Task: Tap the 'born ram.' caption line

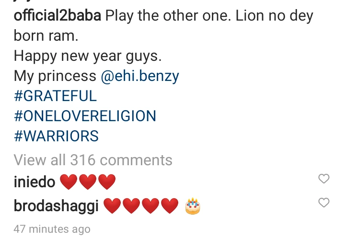Action: [46, 36]
